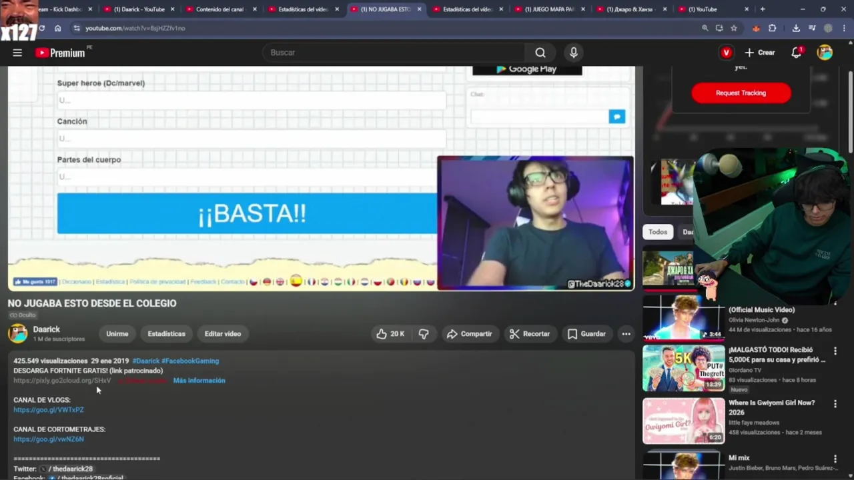
Task: Expand description with Más información
Action: coord(199,381)
